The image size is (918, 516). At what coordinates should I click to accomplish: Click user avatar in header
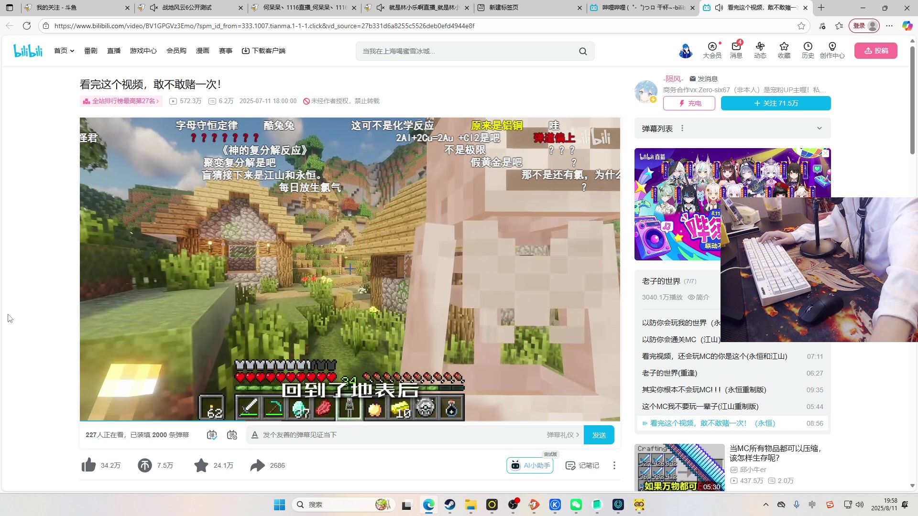click(686, 51)
